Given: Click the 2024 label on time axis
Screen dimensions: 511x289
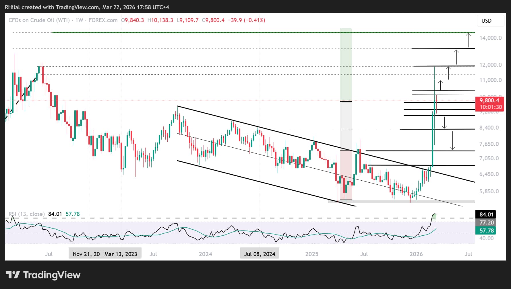Looking at the screenshot, I should (206, 254).
